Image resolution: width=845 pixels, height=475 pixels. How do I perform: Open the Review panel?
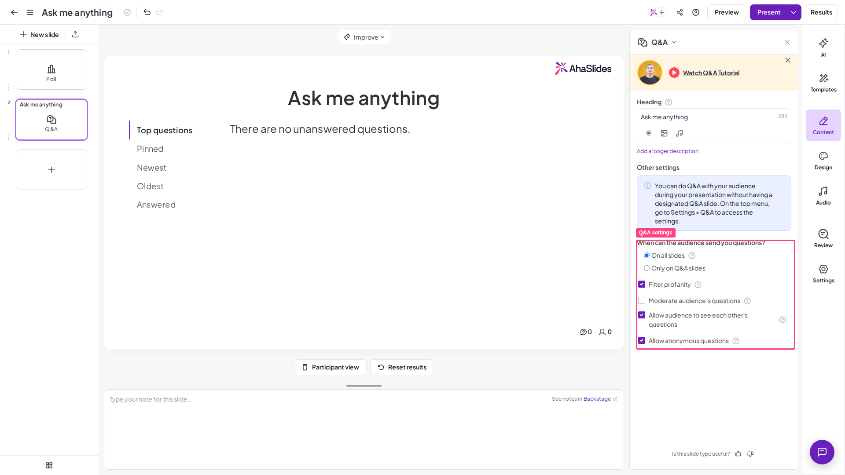pos(823,238)
